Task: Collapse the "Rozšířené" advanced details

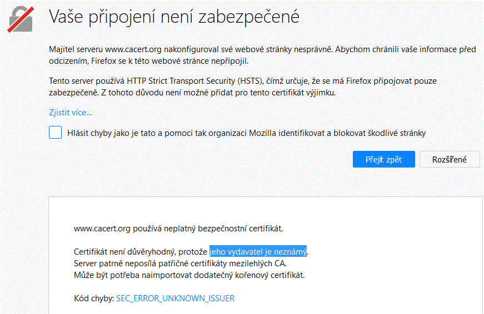Action: click(x=449, y=160)
